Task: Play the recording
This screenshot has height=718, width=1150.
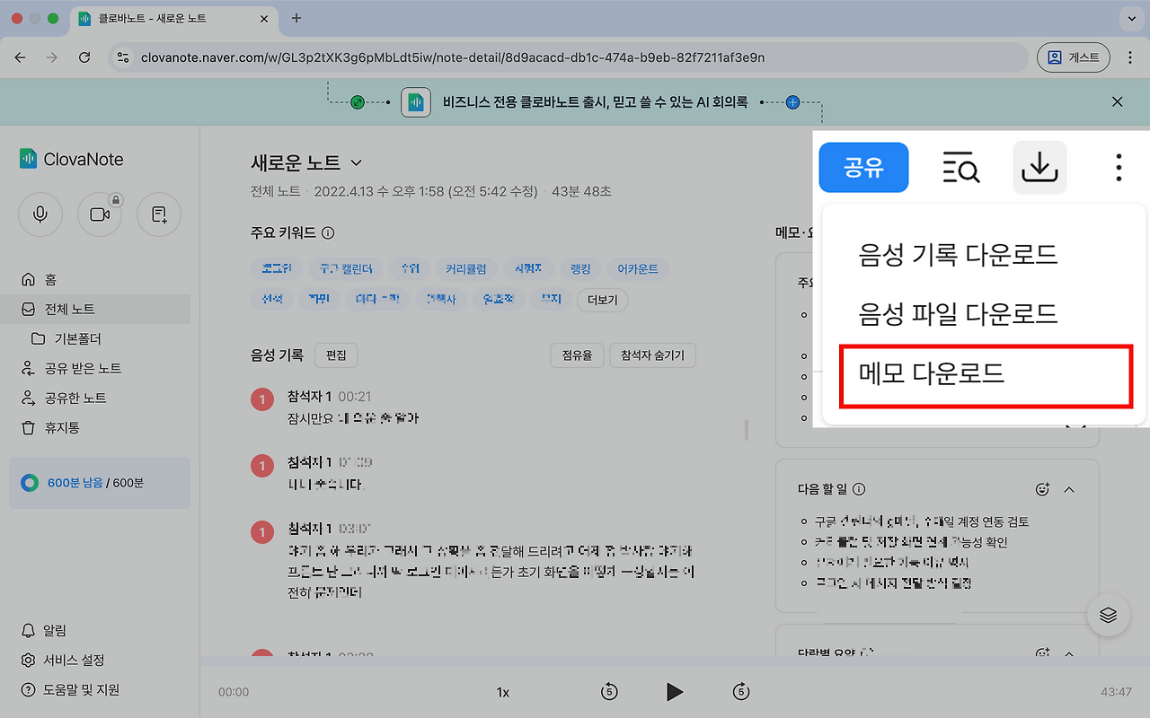Action: click(x=674, y=691)
